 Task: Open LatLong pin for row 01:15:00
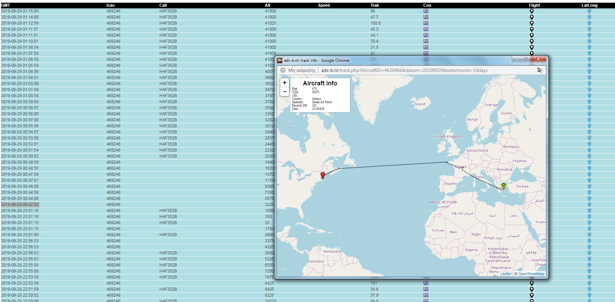589,11
